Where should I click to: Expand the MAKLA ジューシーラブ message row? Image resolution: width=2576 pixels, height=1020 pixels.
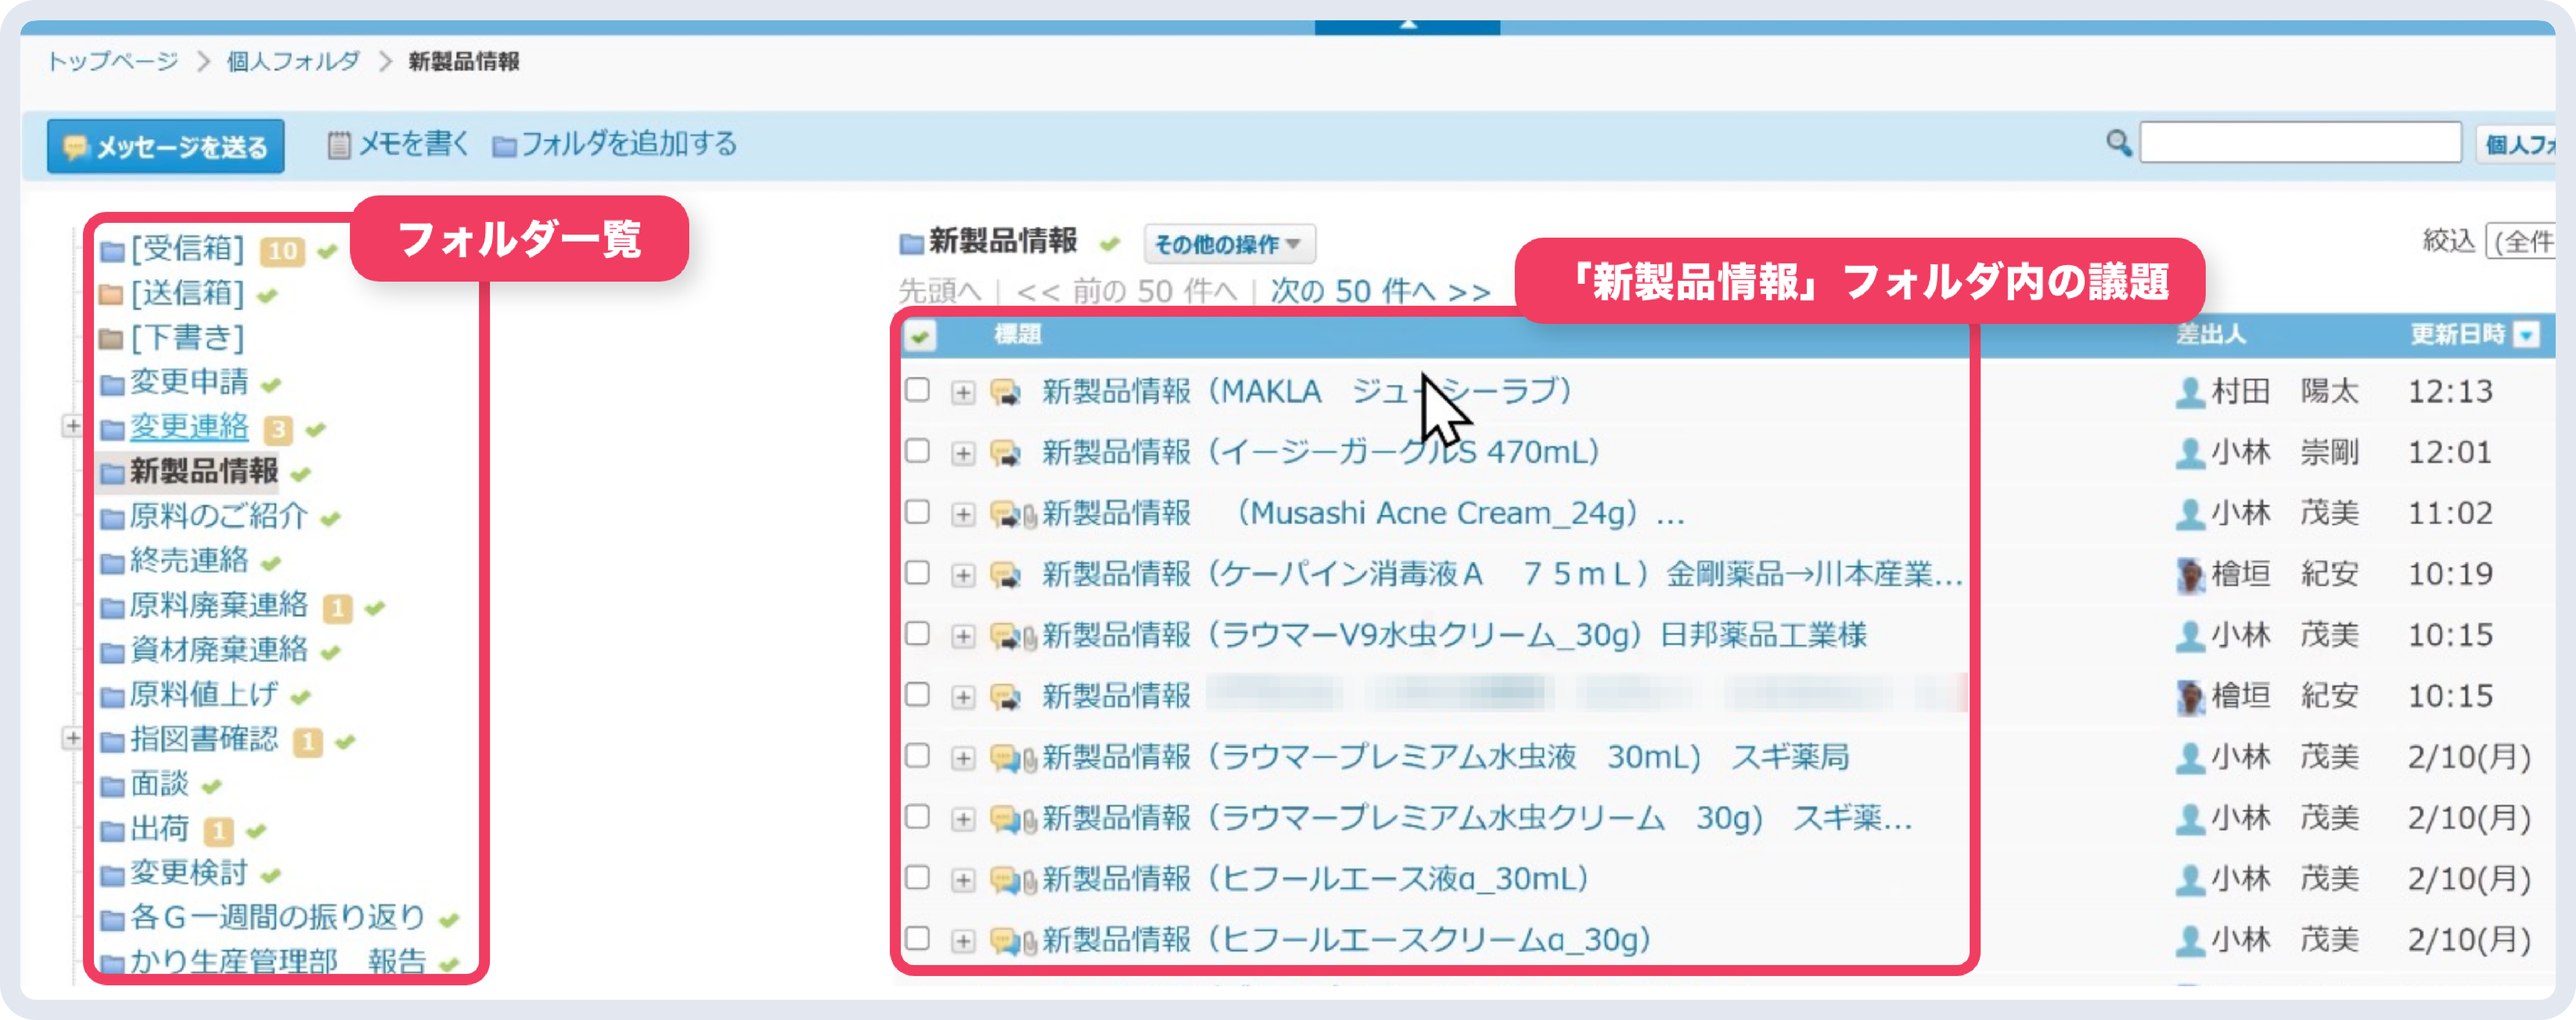[x=963, y=392]
